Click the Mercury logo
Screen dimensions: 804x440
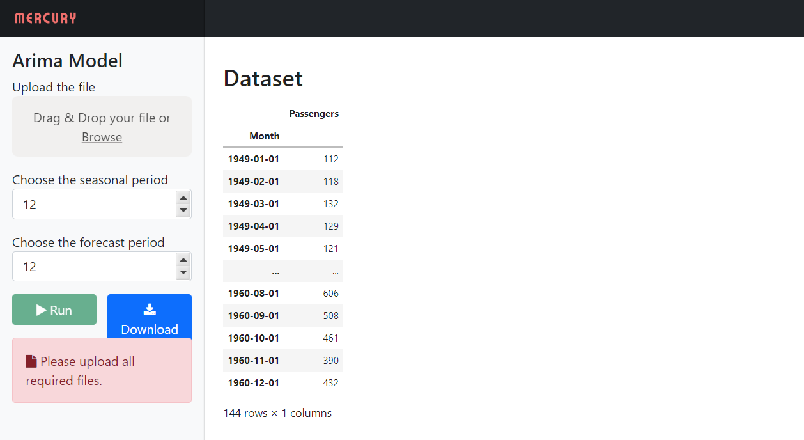45,18
